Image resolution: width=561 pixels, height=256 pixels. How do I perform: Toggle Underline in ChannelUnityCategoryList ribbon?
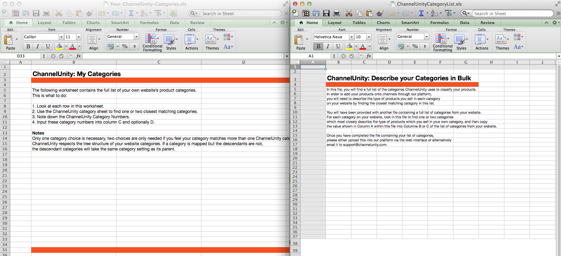pos(338,46)
